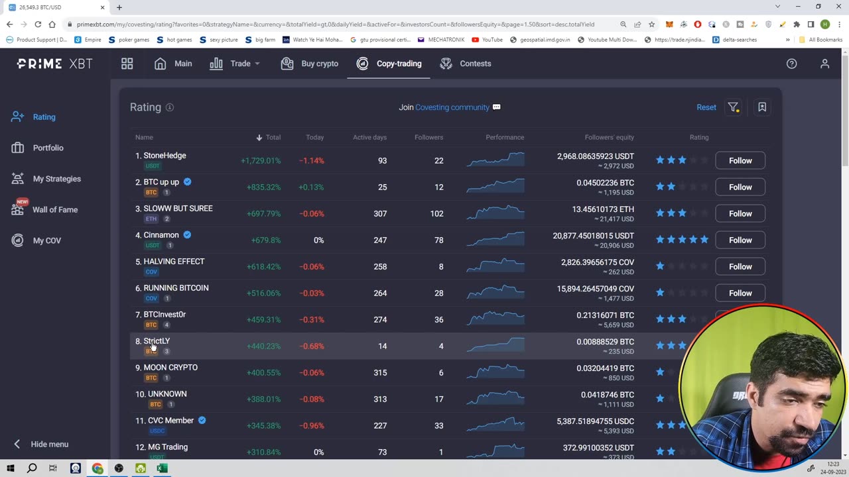Open the dashboard grid icon
The width and height of the screenshot is (849, 477).
pyautogui.click(x=127, y=64)
